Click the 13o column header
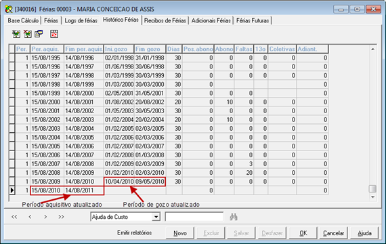386x244 pixels. pos(261,49)
